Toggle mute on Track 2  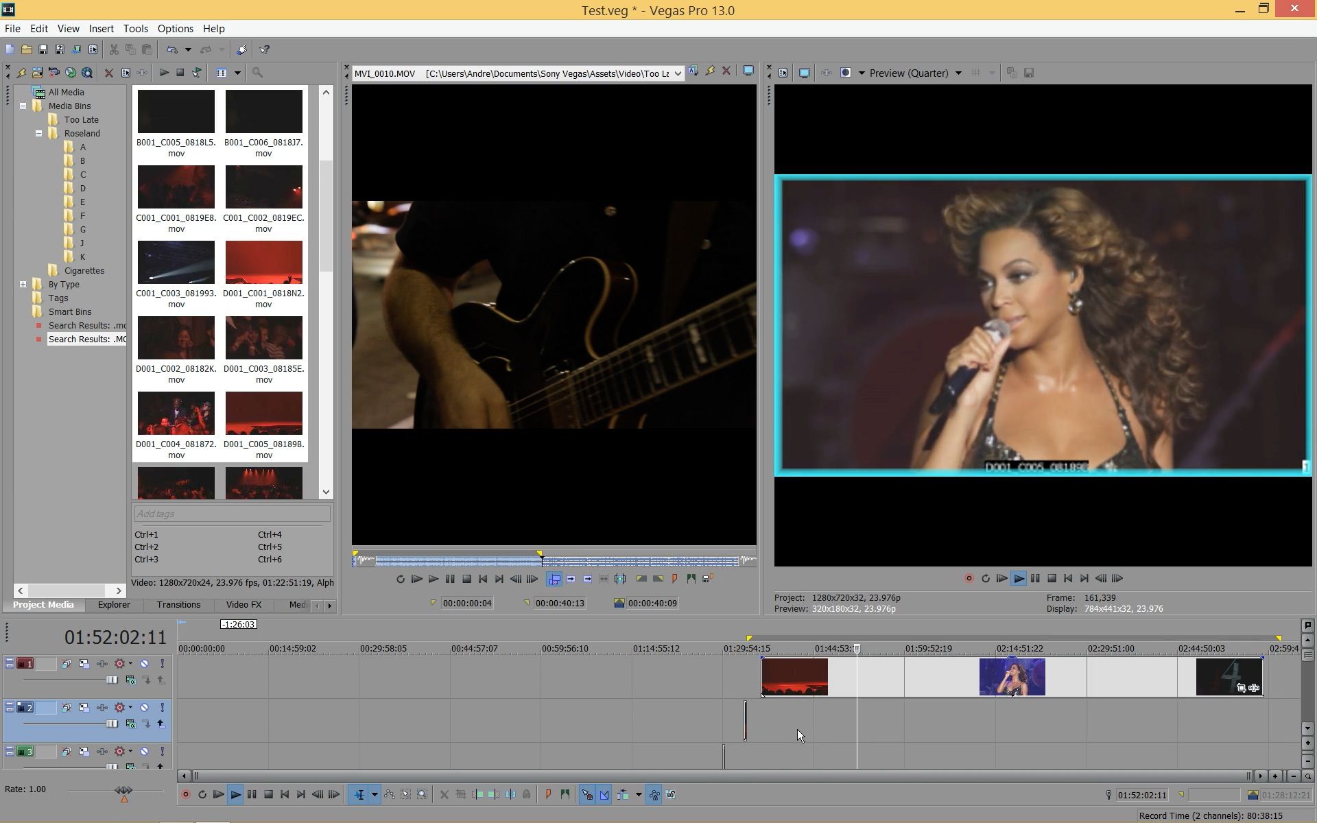coord(144,706)
